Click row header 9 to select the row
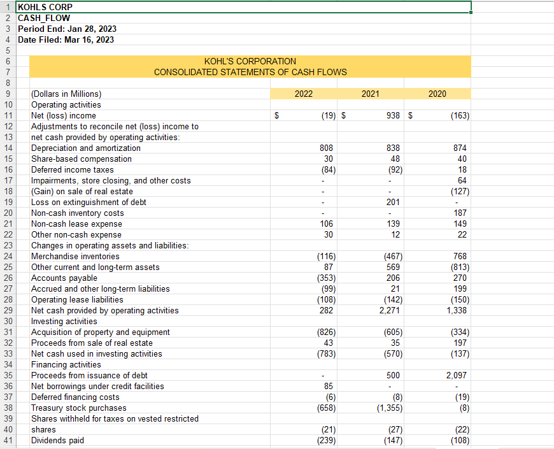The image size is (554, 449). tap(8, 94)
